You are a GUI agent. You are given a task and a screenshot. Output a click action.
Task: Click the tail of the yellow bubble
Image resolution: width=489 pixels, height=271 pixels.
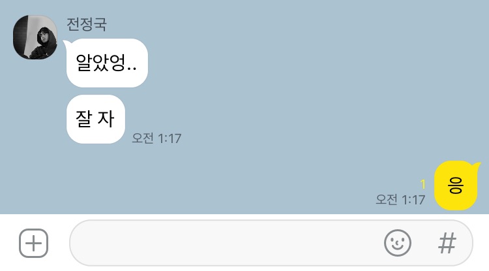477,165
